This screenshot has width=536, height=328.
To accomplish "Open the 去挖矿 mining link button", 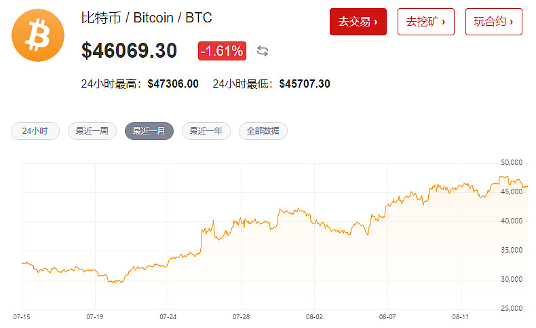I will (x=425, y=22).
